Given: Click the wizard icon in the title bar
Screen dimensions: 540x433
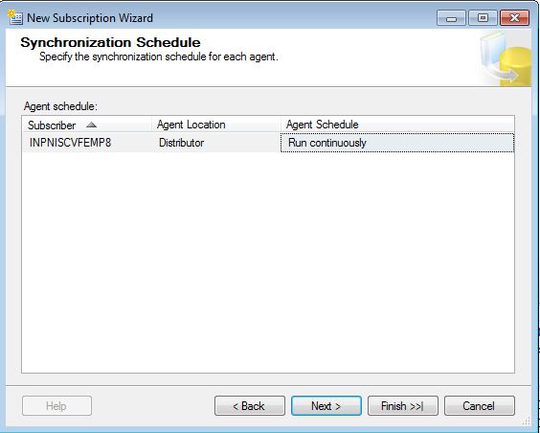Looking at the screenshot, I should (15, 17).
